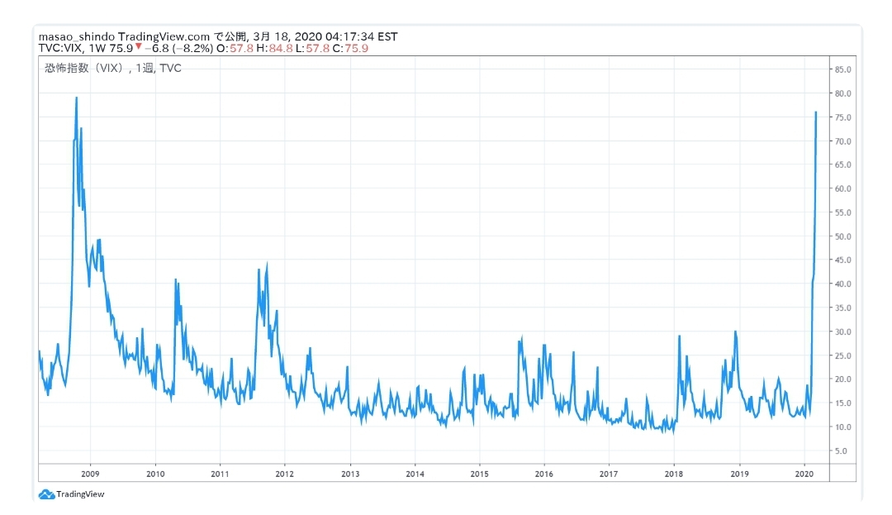Click the 1W interval text in header
This screenshot has width=892, height=515.
pos(97,49)
